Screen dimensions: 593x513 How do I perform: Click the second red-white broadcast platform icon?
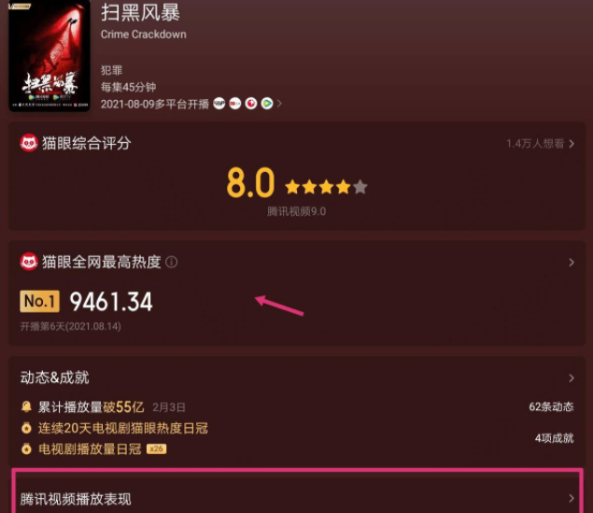[x=234, y=104]
